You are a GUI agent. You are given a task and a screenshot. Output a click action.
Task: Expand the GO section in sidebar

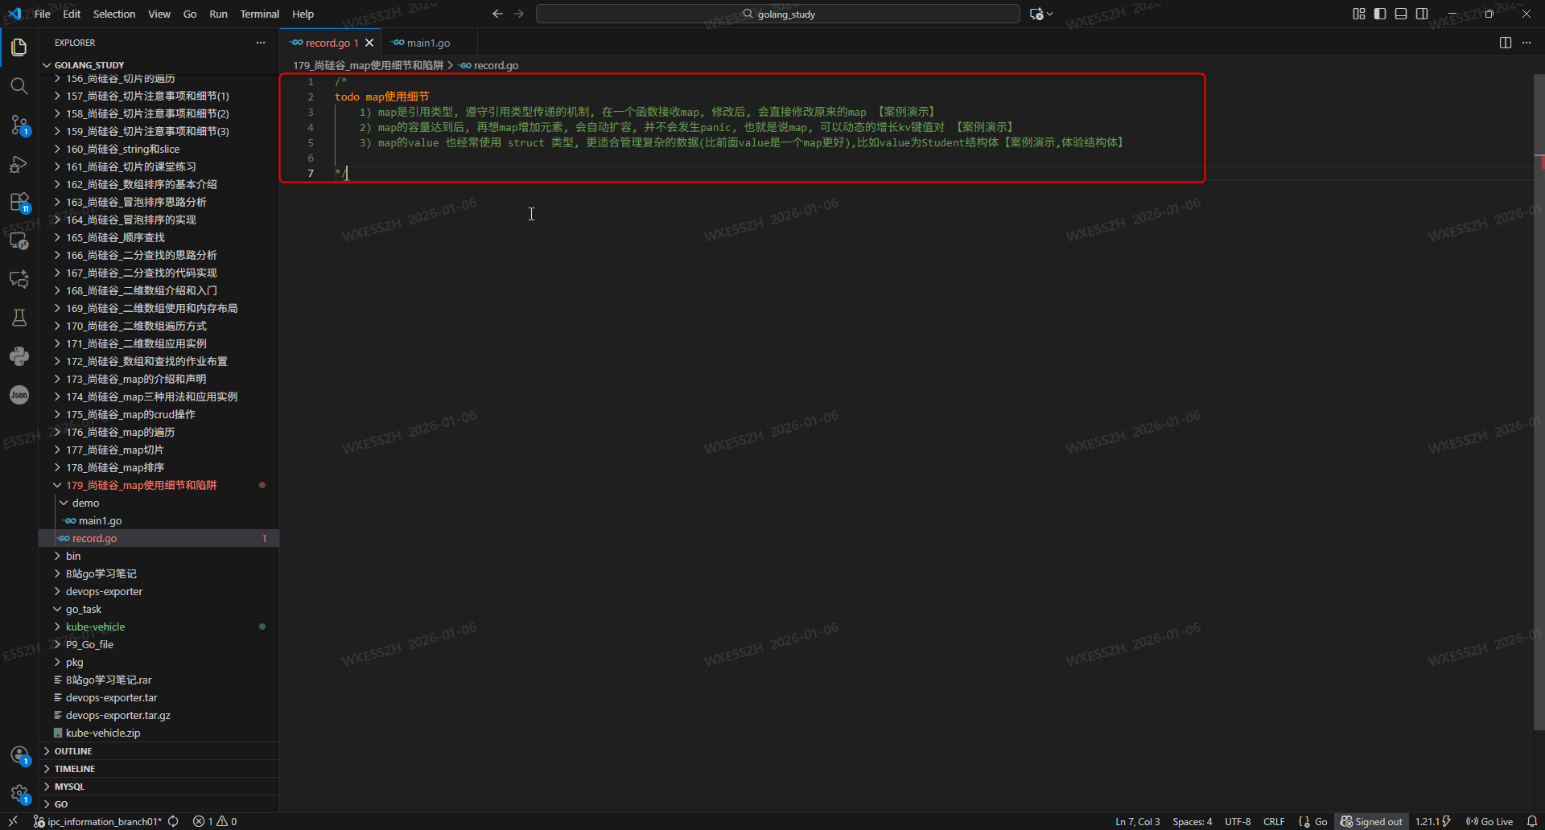tap(159, 804)
